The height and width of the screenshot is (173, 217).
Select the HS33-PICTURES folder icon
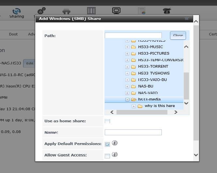133,53
